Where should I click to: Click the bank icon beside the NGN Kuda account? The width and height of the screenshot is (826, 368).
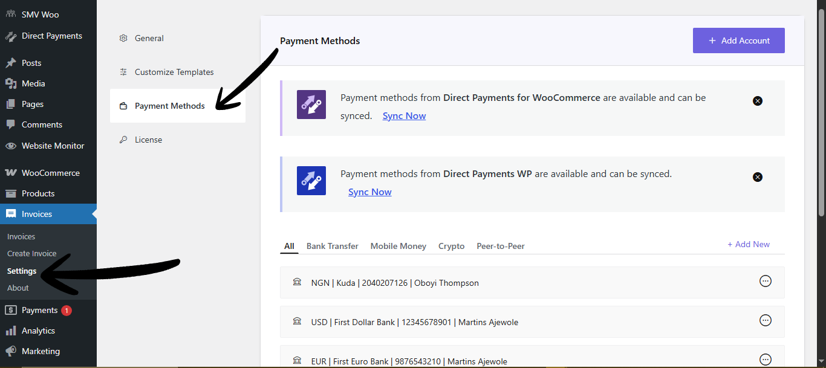(297, 282)
